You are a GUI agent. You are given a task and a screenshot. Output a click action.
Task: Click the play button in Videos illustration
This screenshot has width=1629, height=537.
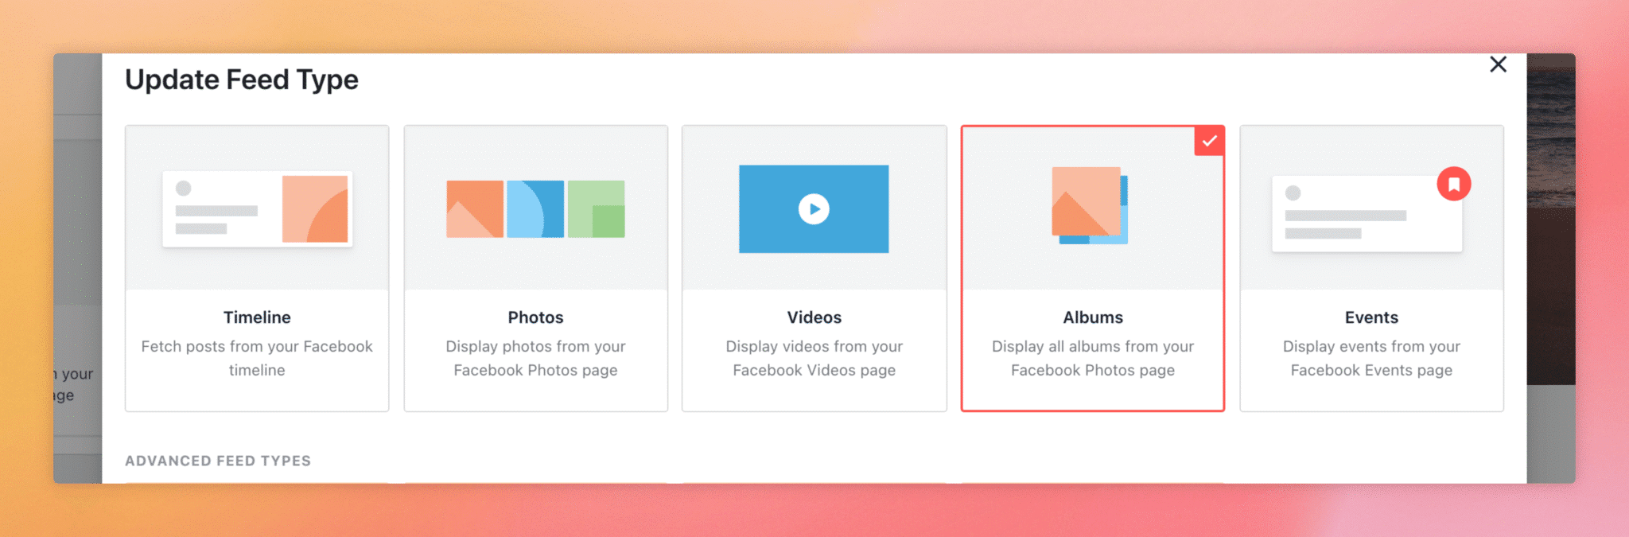pos(814,209)
